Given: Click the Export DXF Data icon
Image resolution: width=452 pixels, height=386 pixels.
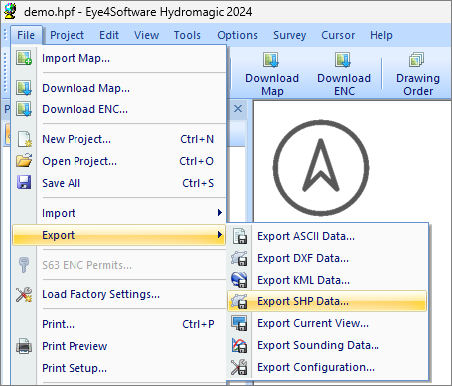Looking at the screenshot, I should (x=239, y=258).
